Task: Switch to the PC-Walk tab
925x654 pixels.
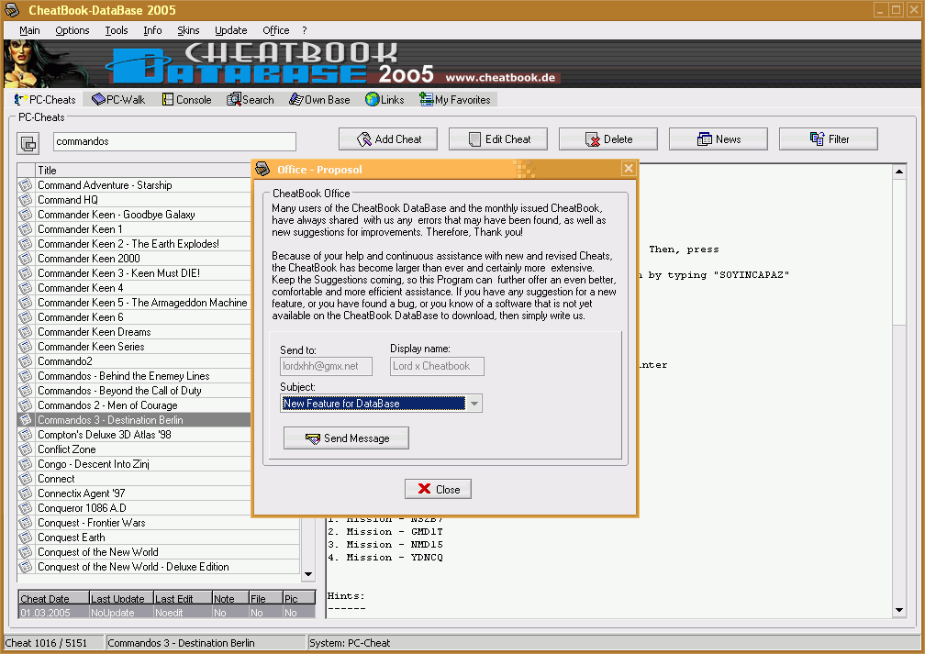Action: point(118,100)
